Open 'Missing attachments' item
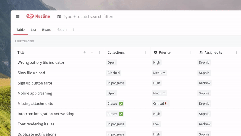Image resolution: width=241 pixels, height=136 pixels. pos(35,104)
